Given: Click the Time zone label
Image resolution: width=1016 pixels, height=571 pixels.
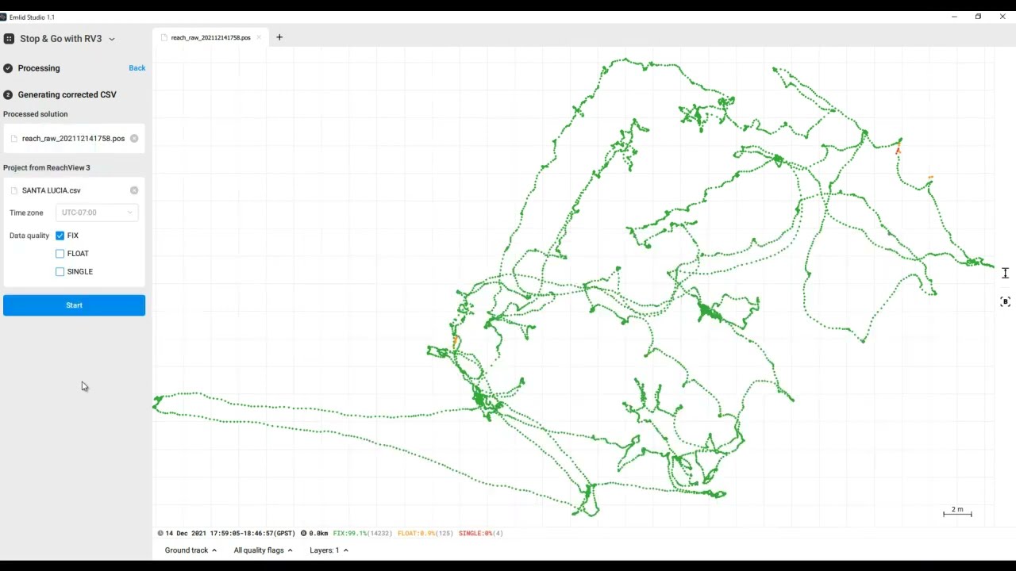Looking at the screenshot, I should pyautogui.click(x=26, y=213).
